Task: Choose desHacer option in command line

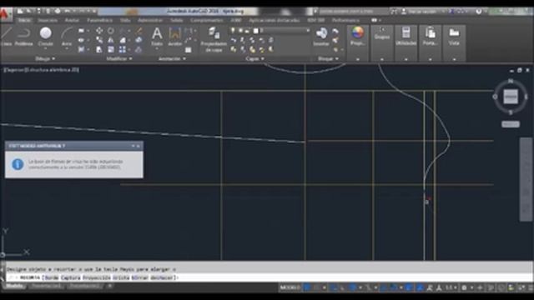Action: click(x=162, y=277)
